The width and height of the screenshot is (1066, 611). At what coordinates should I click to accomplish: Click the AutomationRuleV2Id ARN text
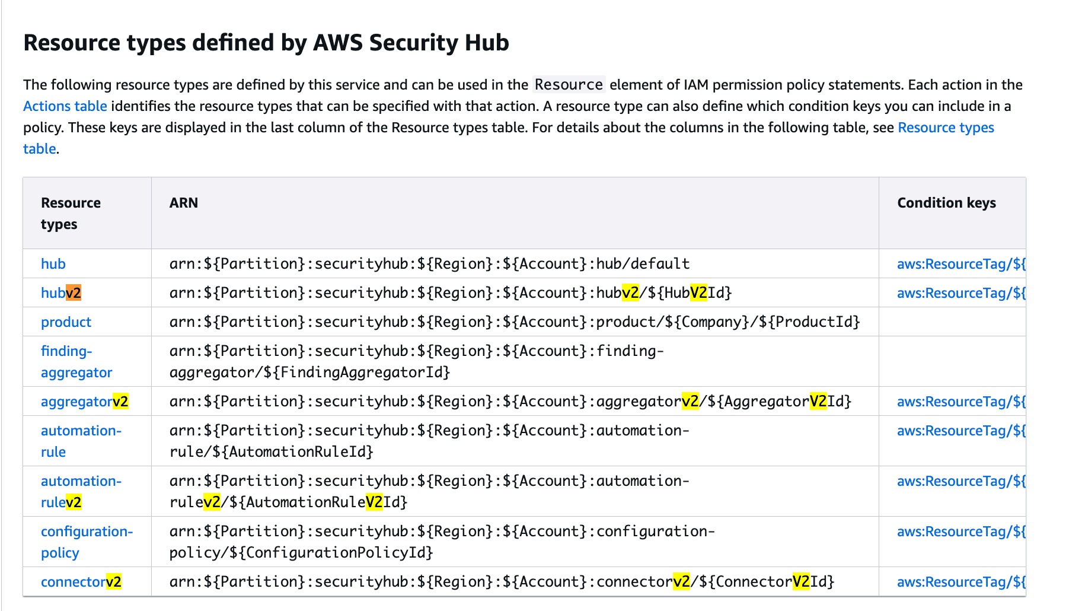[430, 492]
